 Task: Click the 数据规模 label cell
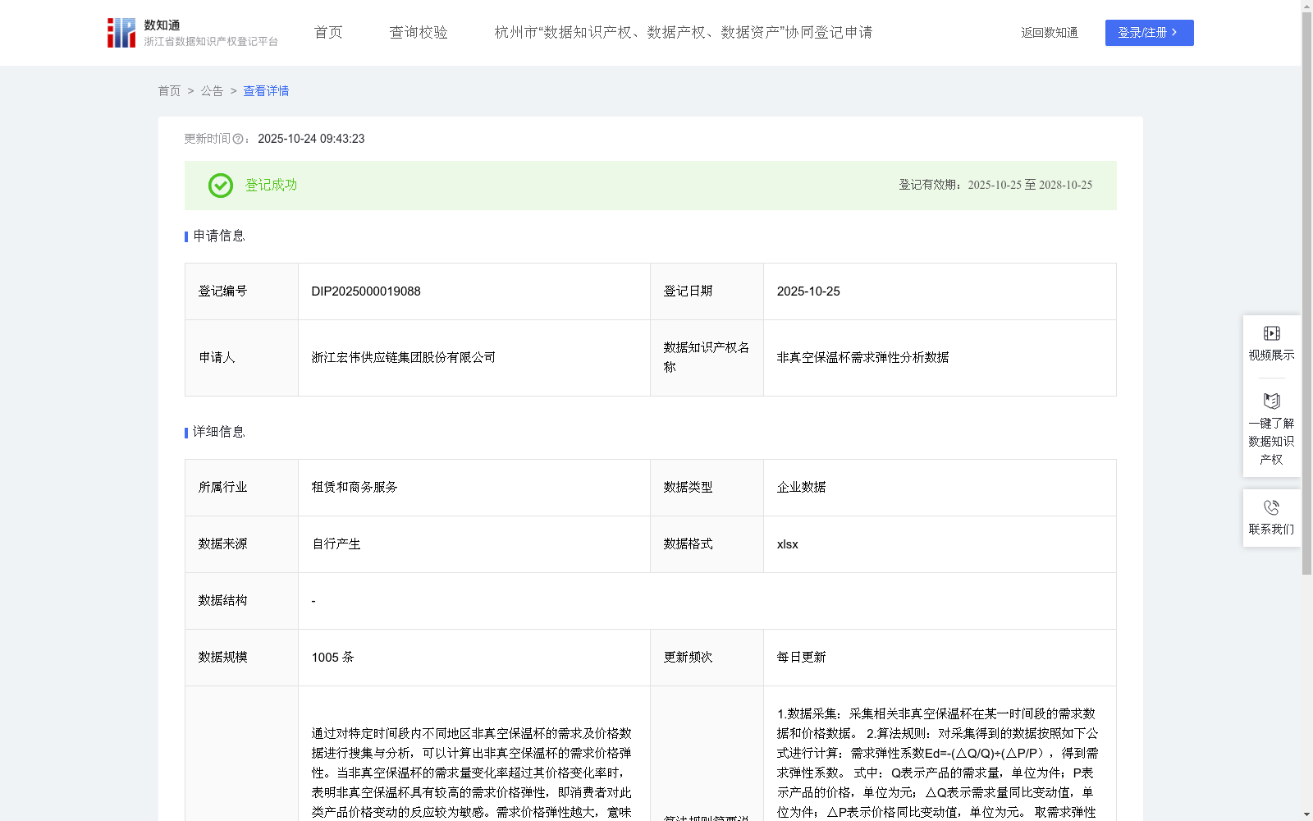point(241,658)
